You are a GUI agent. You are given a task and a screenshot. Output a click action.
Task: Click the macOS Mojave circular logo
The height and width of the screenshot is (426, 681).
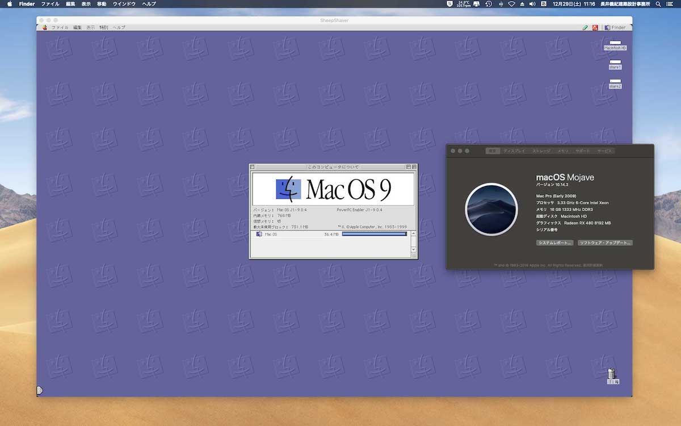(x=491, y=210)
